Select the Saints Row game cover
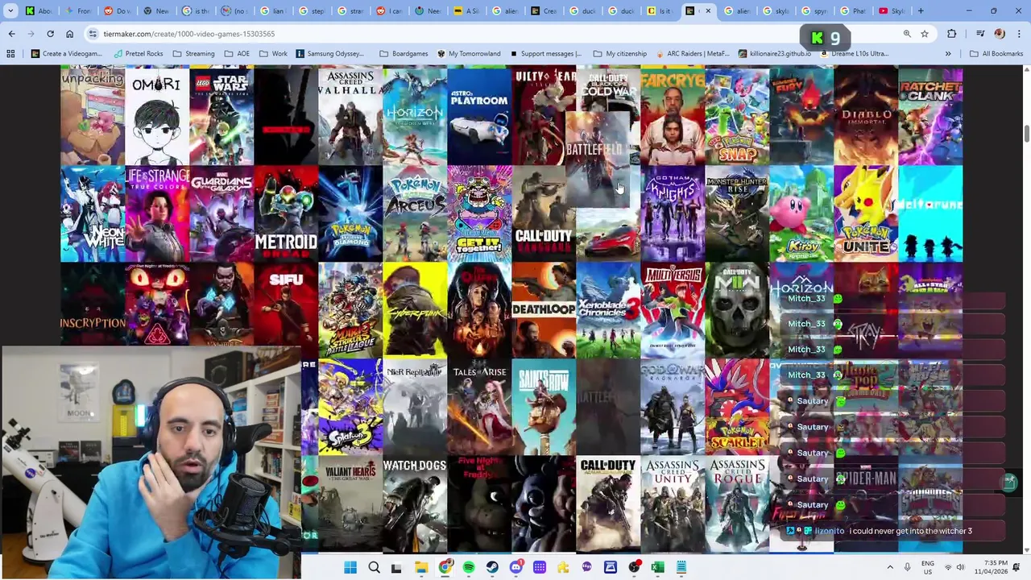Viewport: 1031px width, 580px height. [x=544, y=407]
